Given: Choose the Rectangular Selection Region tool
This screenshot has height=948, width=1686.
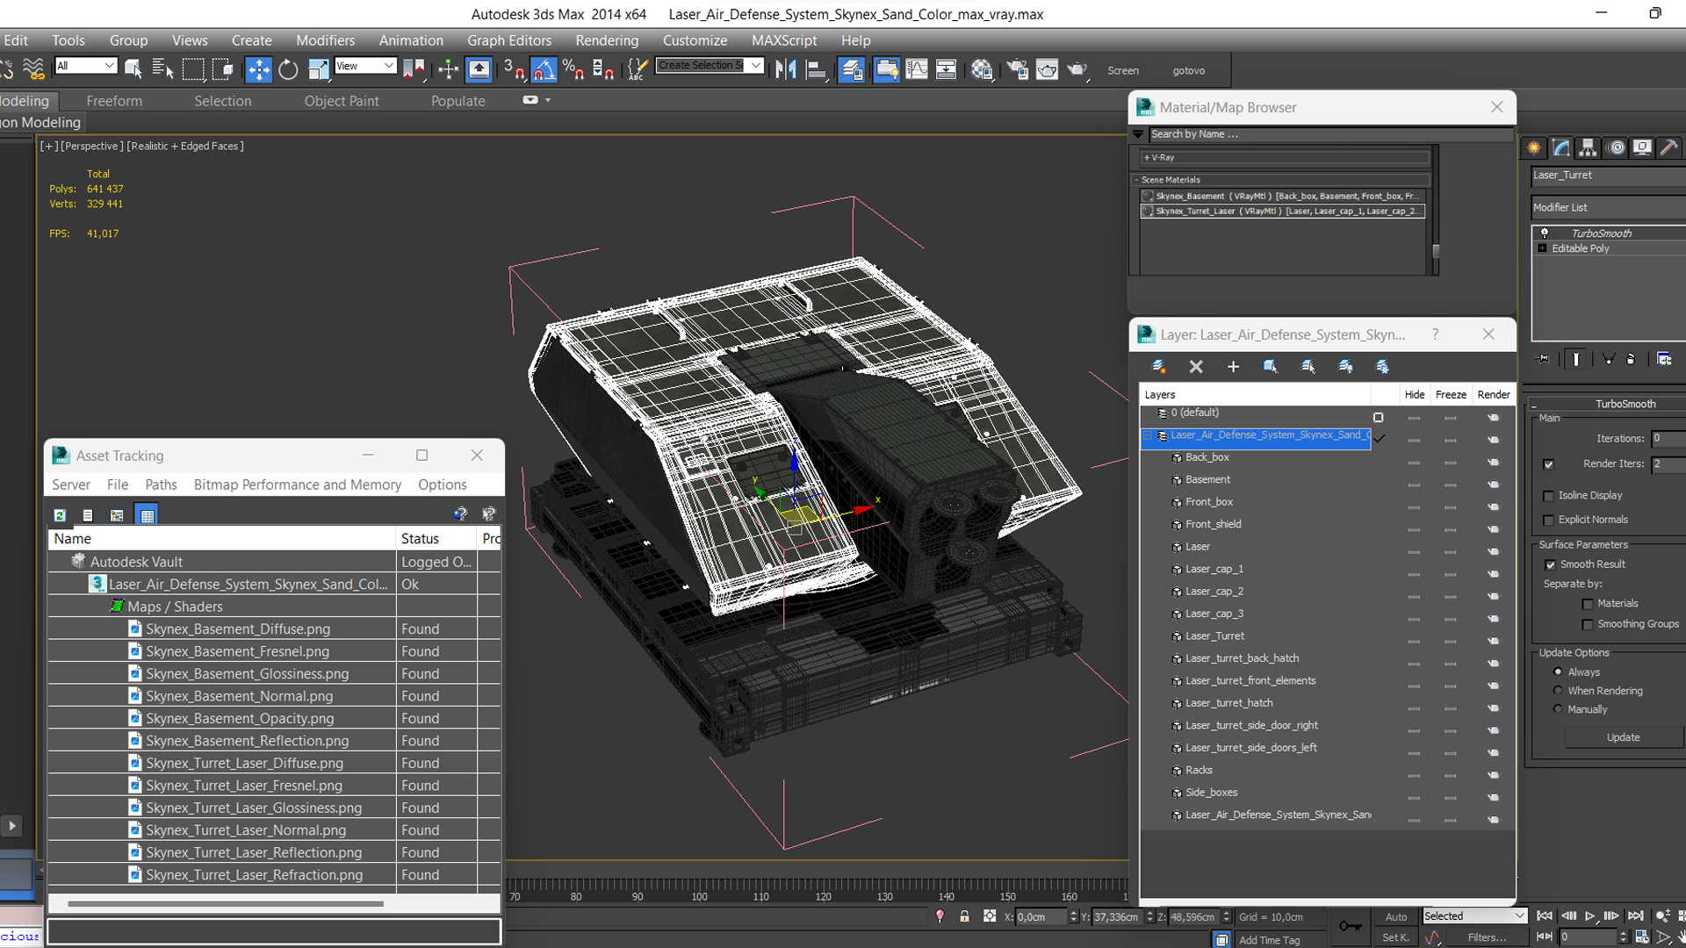Looking at the screenshot, I should (x=193, y=69).
